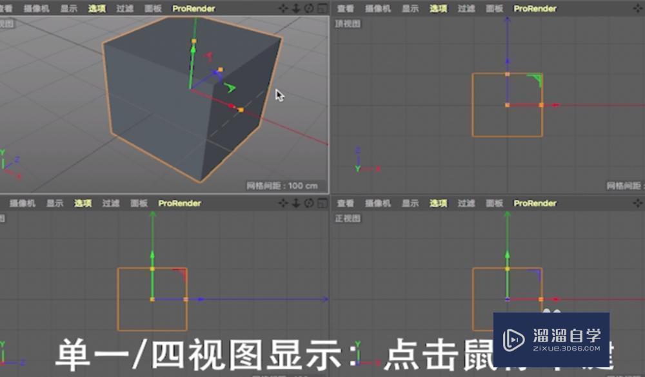Select the dolly camera icon in the bottom-left viewport
The width and height of the screenshot is (645, 377).
pyautogui.click(x=296, y=203)
